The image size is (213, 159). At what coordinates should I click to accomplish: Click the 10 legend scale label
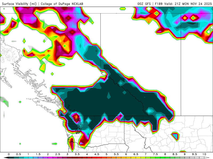[204, 154]
